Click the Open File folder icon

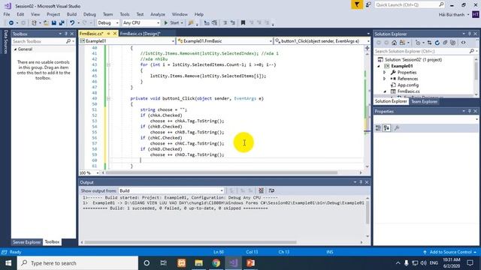46,23
